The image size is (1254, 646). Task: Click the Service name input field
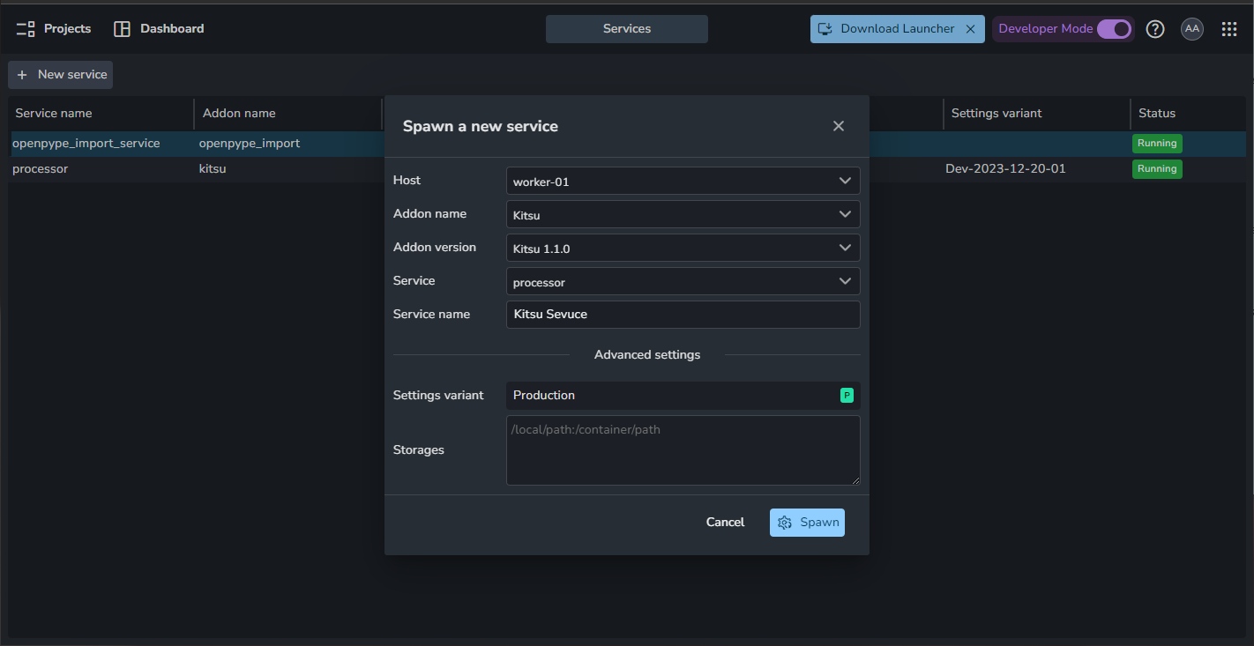tap(683, 315)
